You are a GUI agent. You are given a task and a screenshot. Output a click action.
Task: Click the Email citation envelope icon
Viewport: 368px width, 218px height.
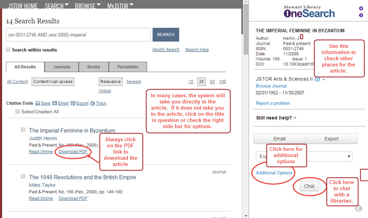tap(55, 103)
